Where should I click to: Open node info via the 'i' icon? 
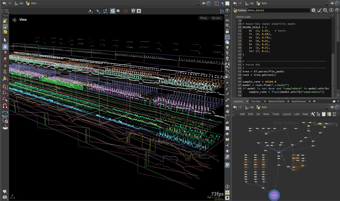click(x=331, y=10)
